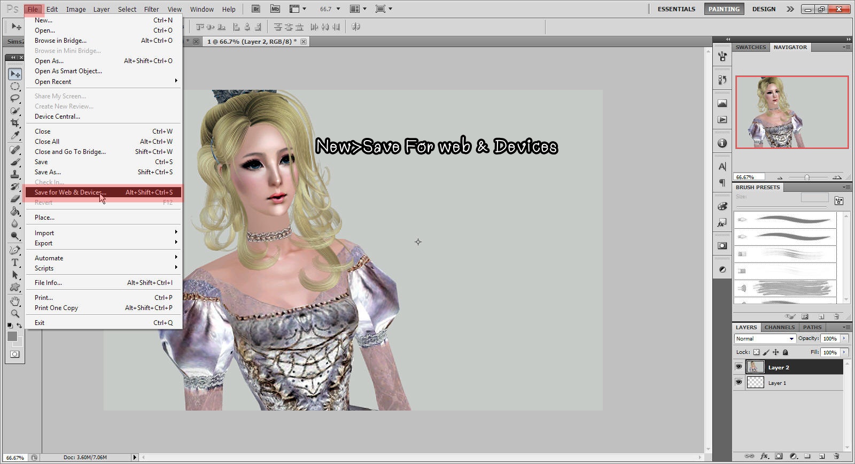Switch to the Painting workspace
This screenshot has width=855, height=464.
[x=724, y=9]
